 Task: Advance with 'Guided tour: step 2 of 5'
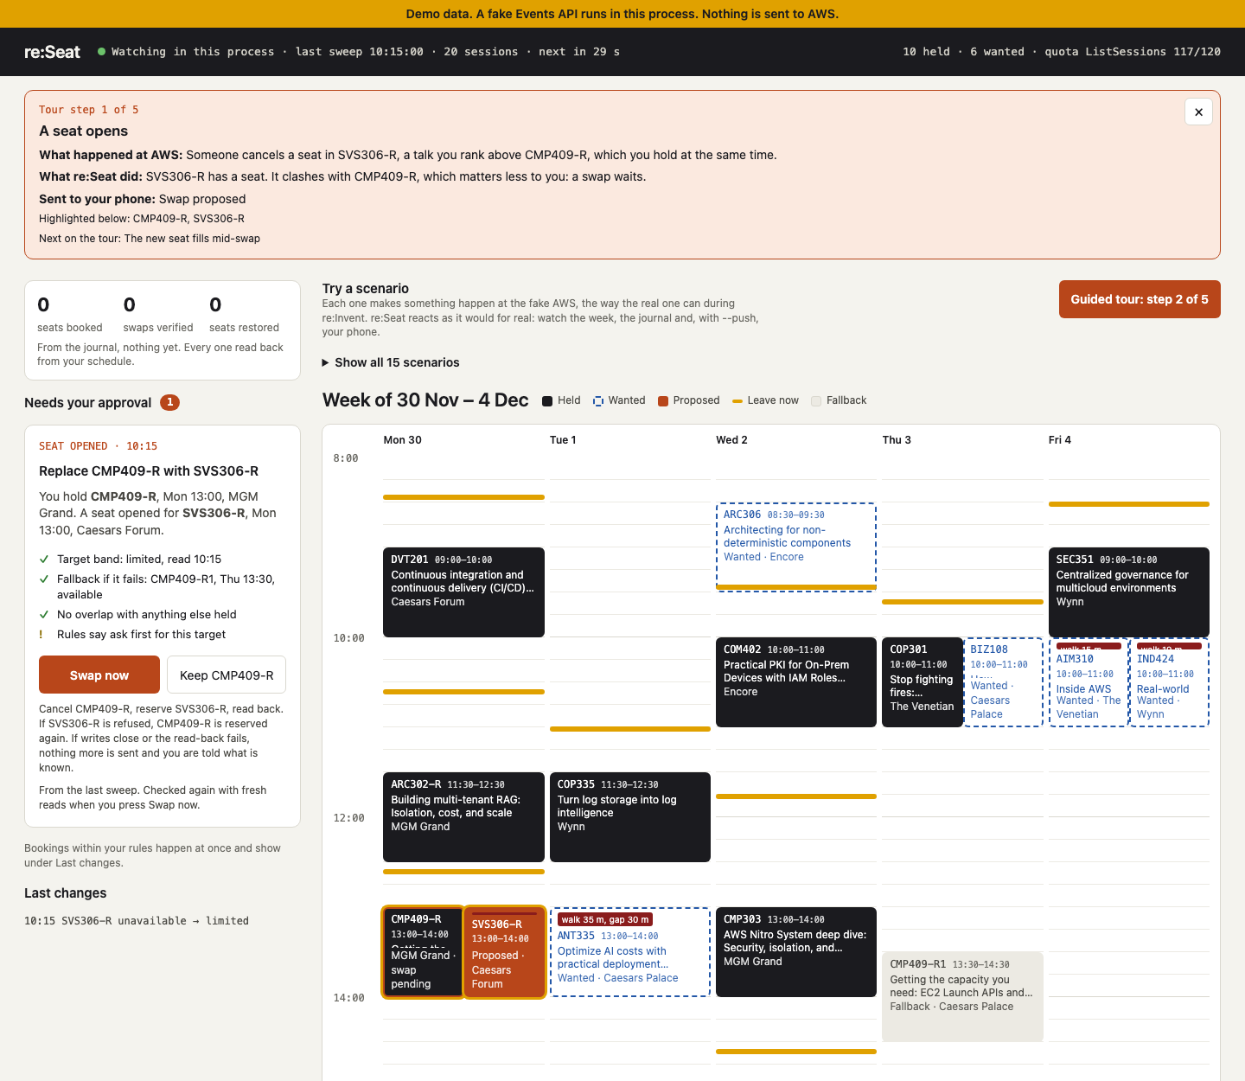(1140, 299)
